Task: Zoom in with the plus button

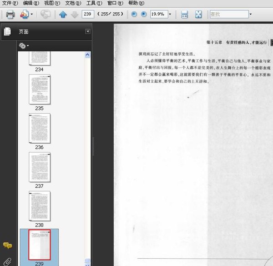Action: pos(144,14)
